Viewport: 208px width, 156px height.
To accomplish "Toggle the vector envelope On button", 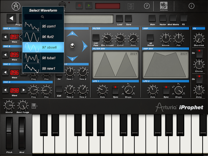I will coord(59,75).
